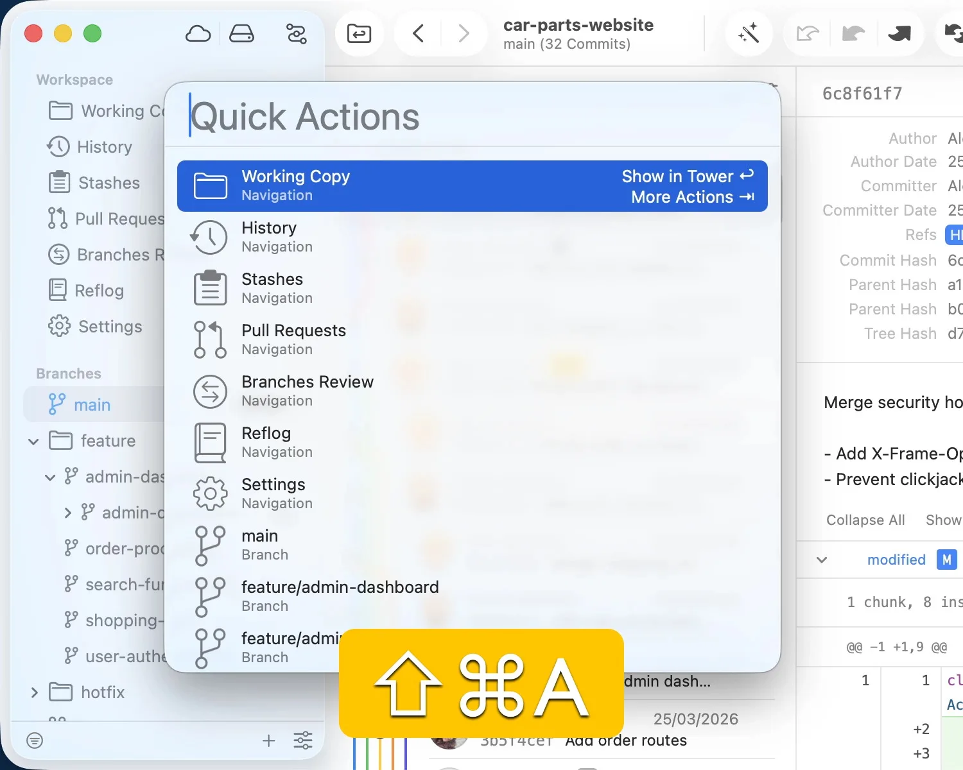
Task: Click main branch icon in Quick Actions list
Action: coord(210,545)
